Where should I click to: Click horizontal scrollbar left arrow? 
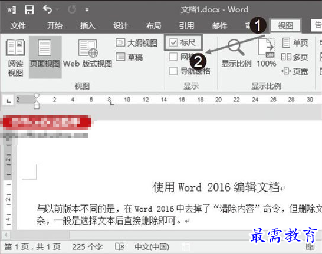point(6,235)
